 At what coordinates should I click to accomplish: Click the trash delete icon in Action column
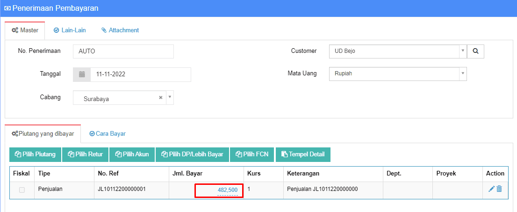coord(499,189)
